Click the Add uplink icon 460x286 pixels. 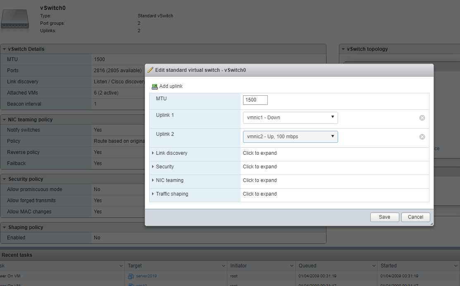[155, 86]
